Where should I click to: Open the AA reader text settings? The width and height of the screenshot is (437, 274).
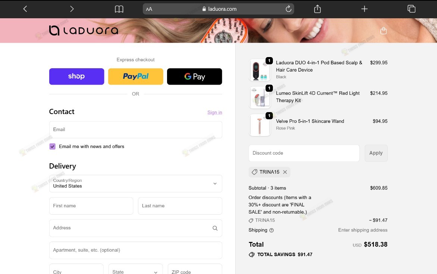coord(149,9)
